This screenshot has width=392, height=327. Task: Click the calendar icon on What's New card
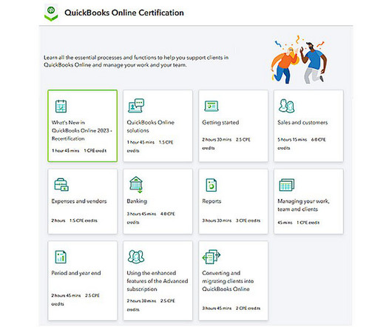pyautogui.click(x=61, y=106)
